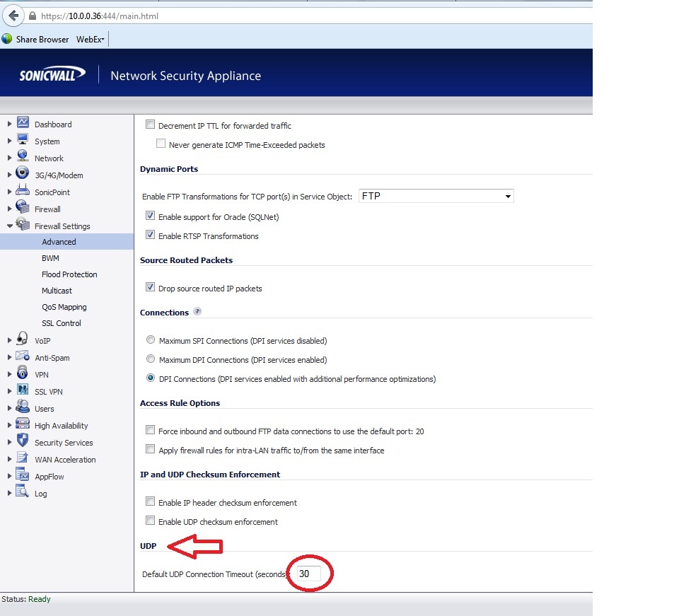Expand the Network tree arrow
Screen dimensions: 679x616
coord(9,158)
